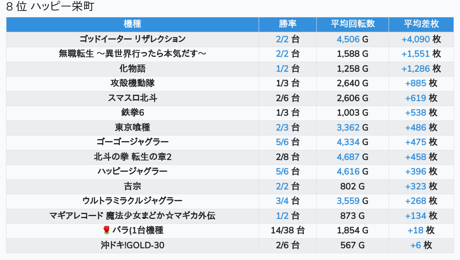The height and width of the screenshot is (260, 460).
Task: Click the +4,090 average difference value
Action: (x=416, y=39)
